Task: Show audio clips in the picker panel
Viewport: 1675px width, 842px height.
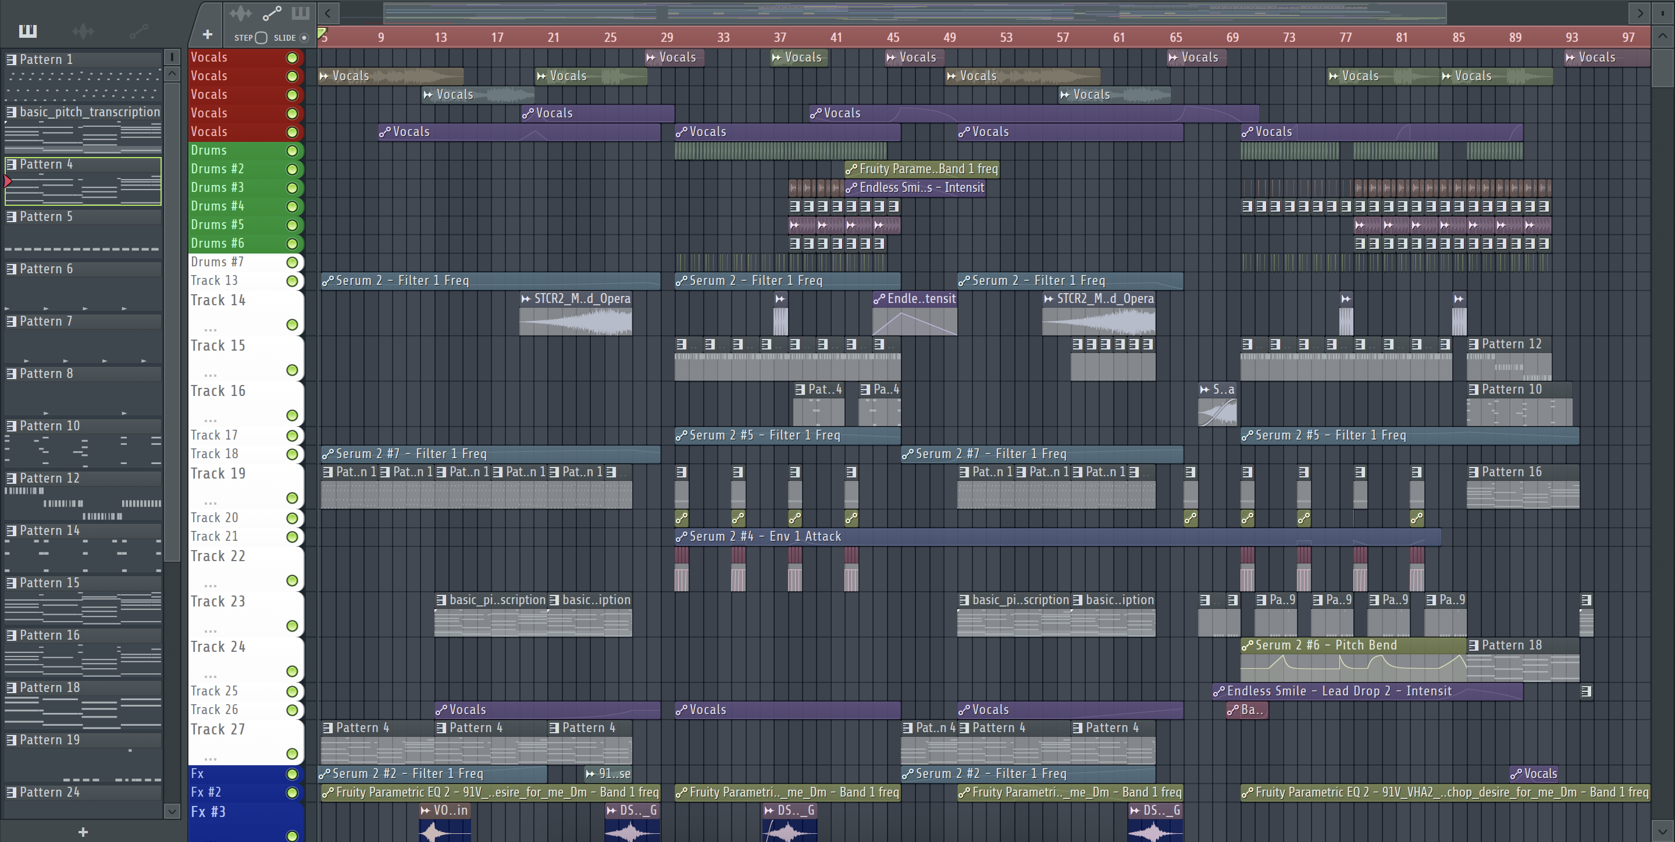Action: tap(83, 31)
